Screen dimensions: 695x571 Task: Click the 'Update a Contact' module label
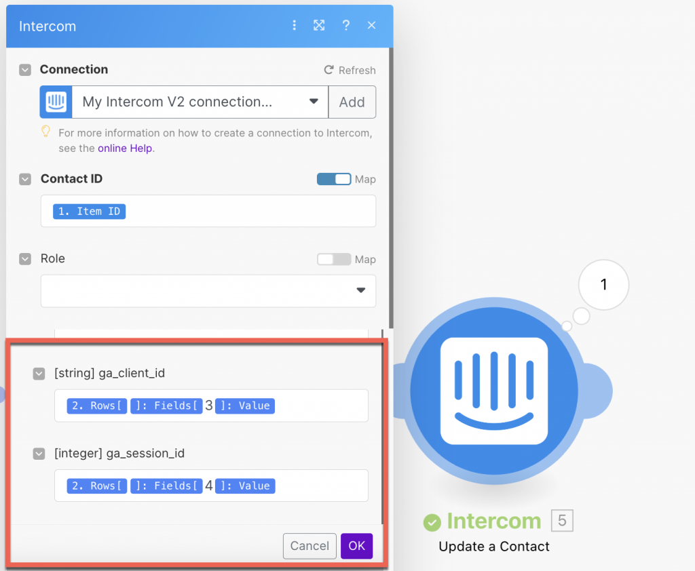494,547
